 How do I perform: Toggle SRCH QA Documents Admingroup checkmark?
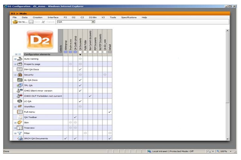coord(66,138)
